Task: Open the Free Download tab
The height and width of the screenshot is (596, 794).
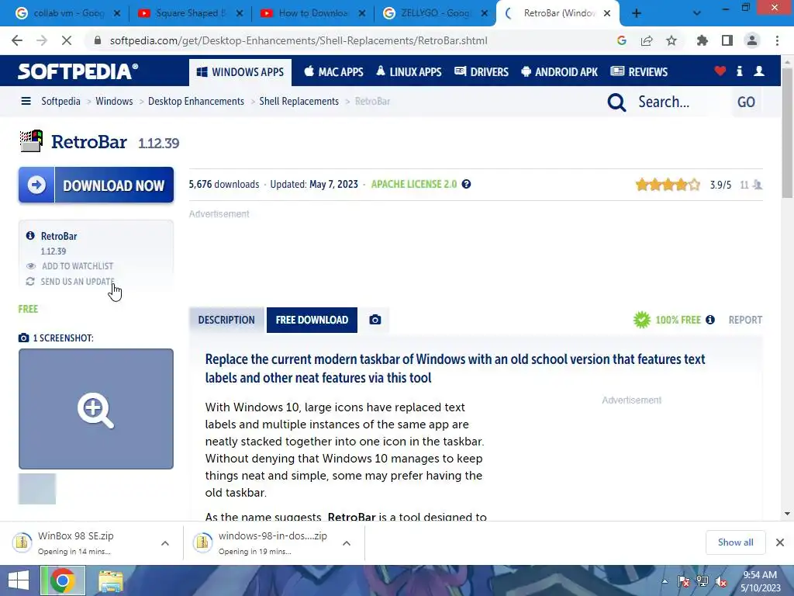Action: pos(312,320)
